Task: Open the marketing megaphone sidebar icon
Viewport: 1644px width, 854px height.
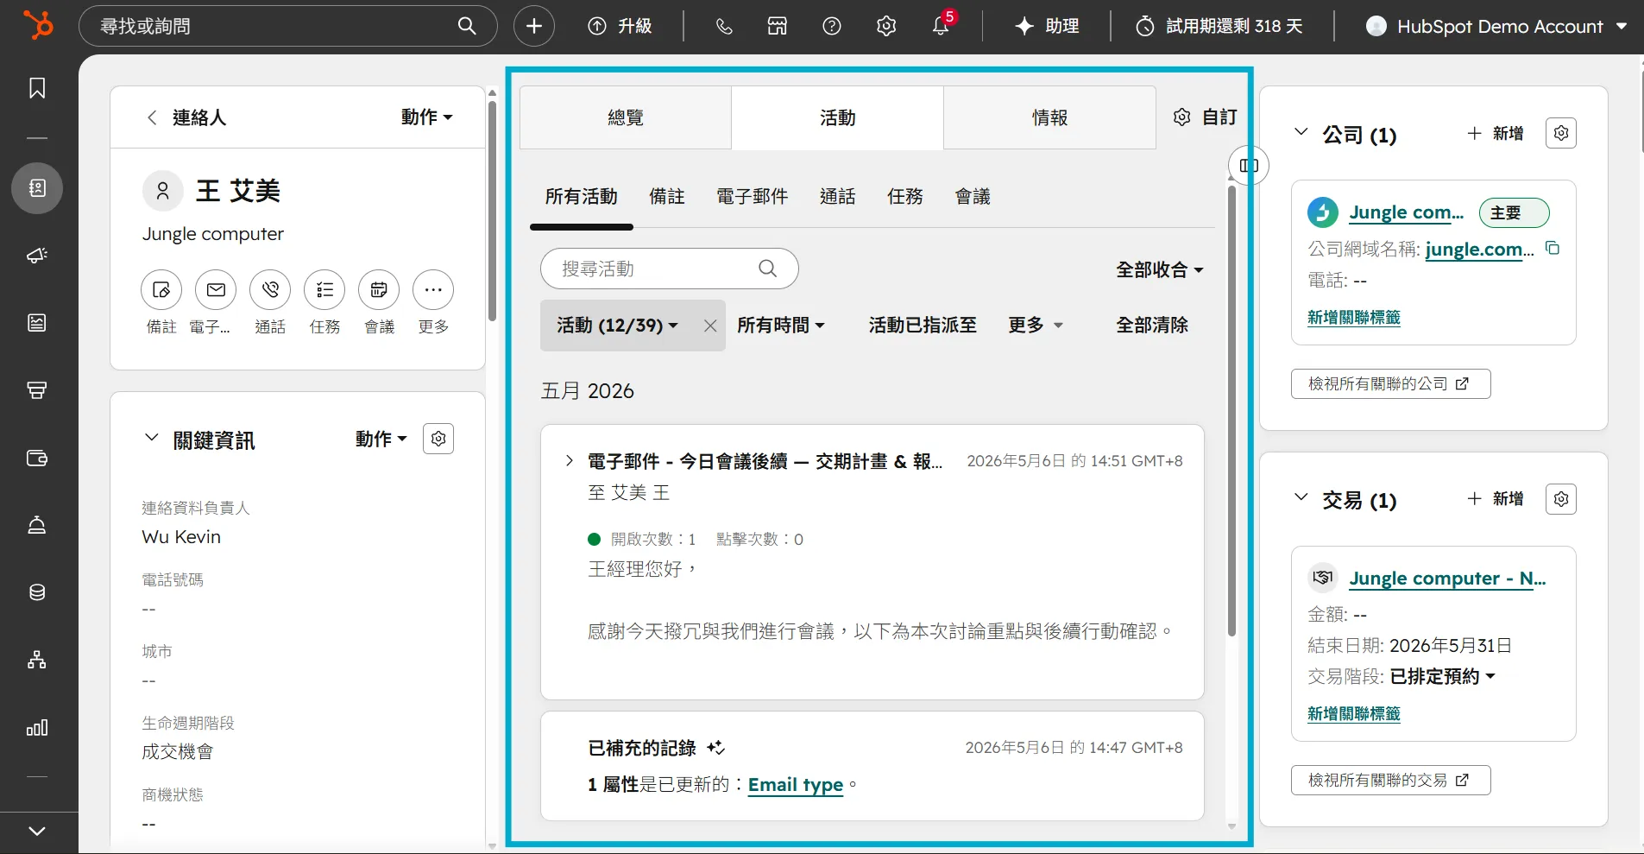Action: pos(37,256)
